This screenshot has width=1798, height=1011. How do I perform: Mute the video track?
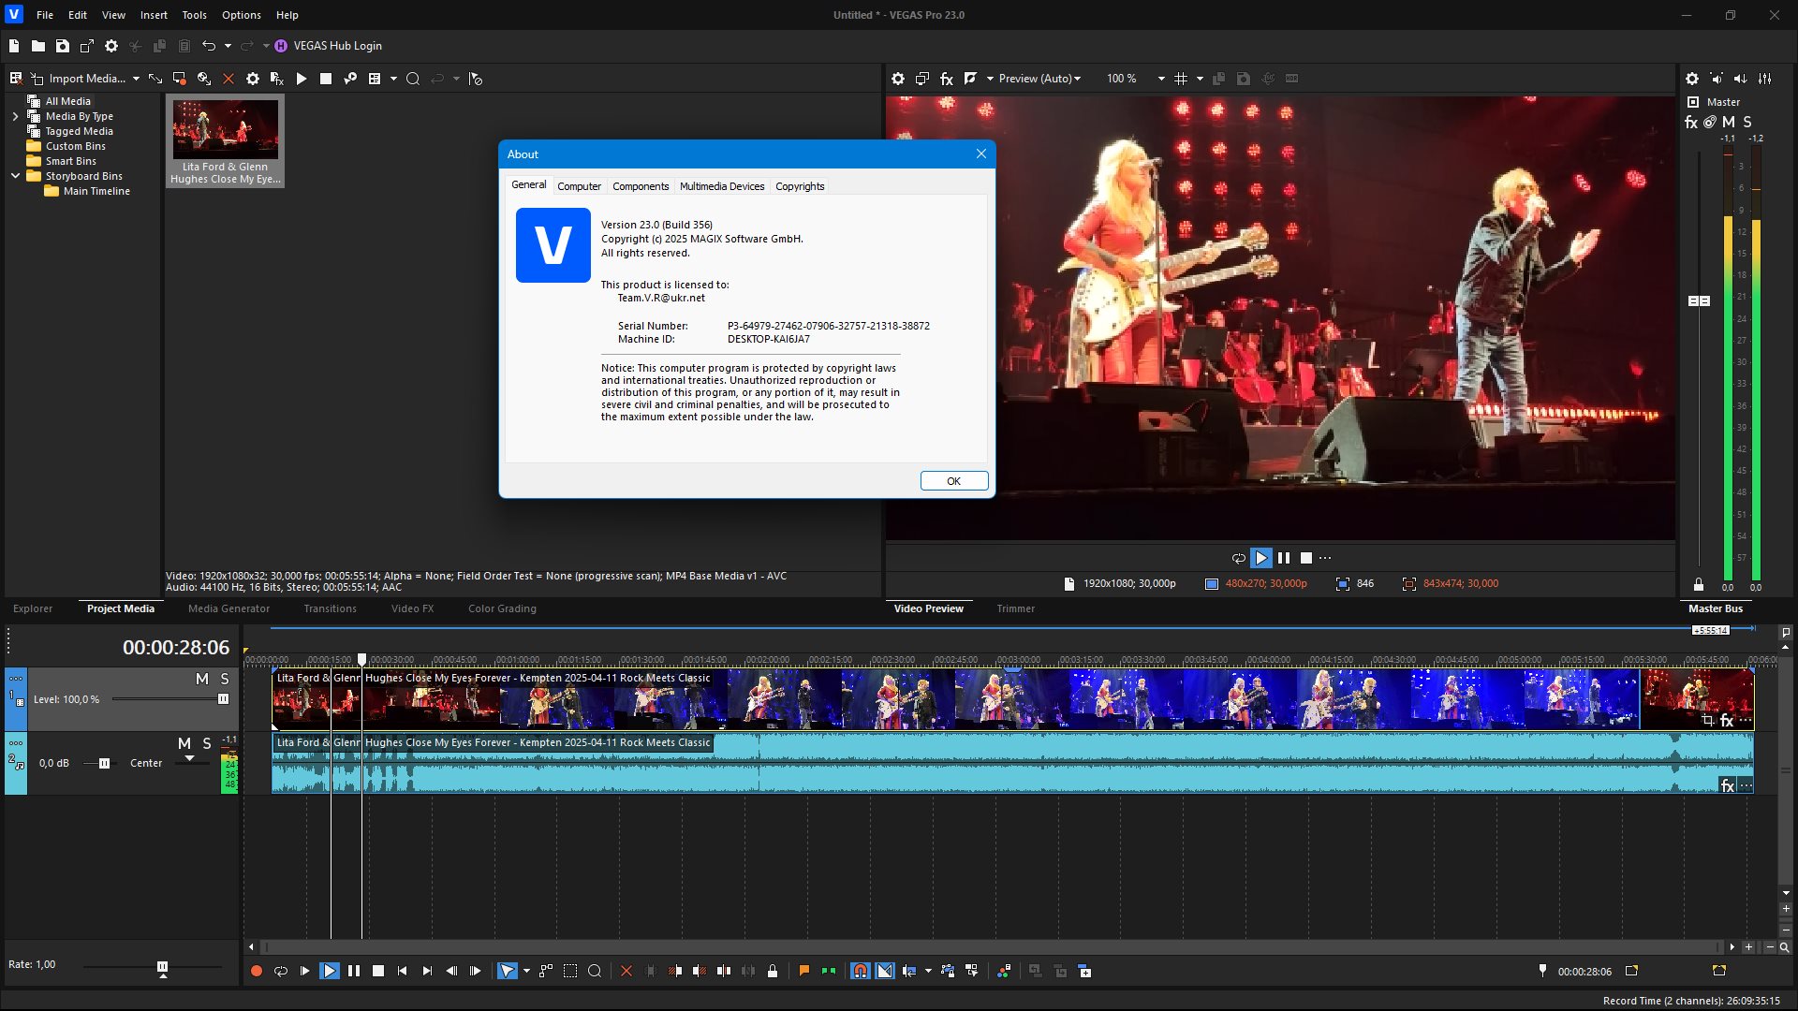[x=201, y=679]
